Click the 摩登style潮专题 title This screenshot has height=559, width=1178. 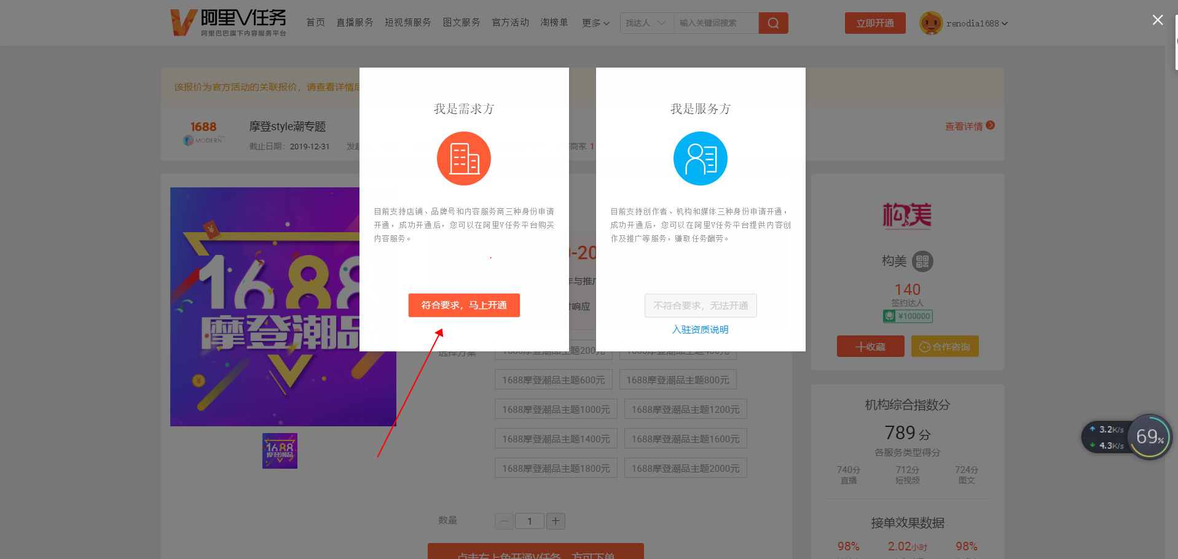[x=288, y=127]
